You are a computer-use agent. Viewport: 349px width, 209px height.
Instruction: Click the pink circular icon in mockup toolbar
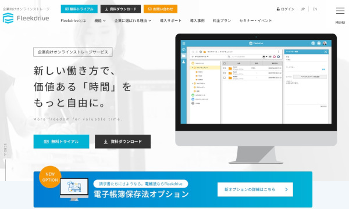274,57
